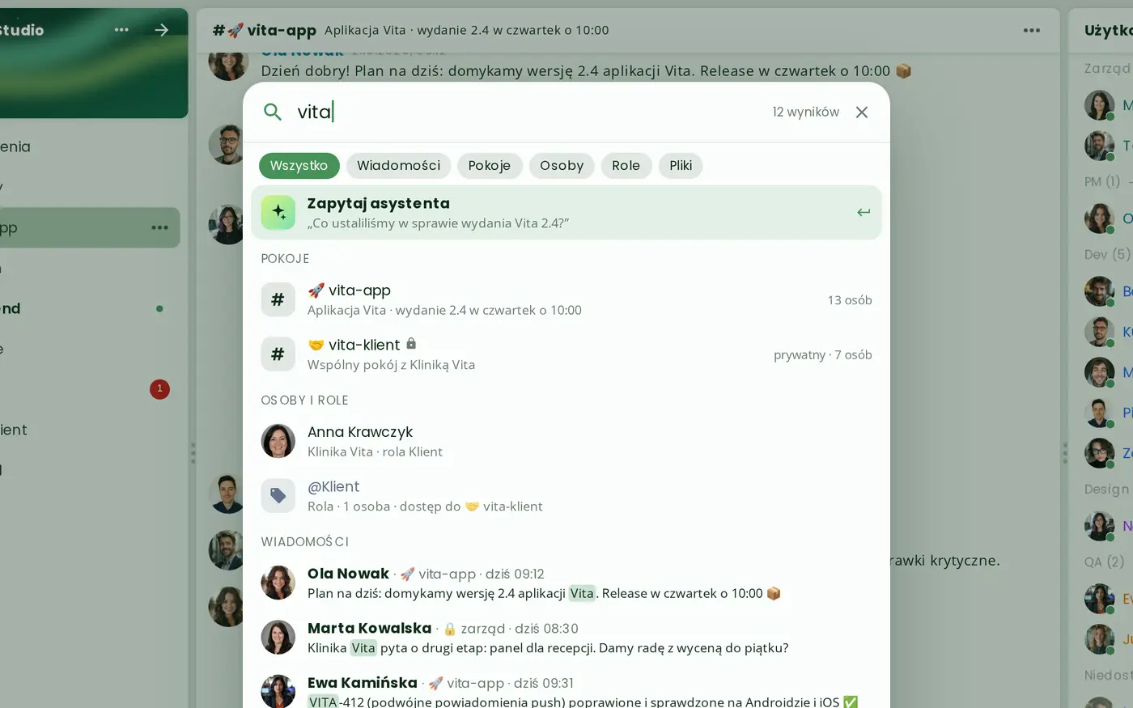This screenshot has height=708, width=1133.
Task: Open the vita-app room result
Action: pos(566,299)
